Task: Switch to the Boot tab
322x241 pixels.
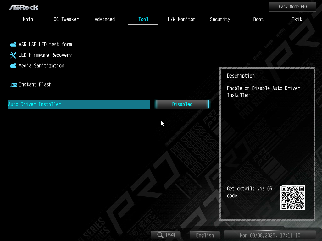Action: 258,19
